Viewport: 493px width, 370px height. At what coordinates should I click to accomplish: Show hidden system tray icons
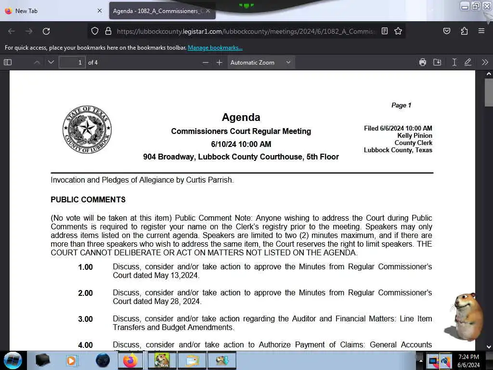pyautogui.click(x=421, y=360)
